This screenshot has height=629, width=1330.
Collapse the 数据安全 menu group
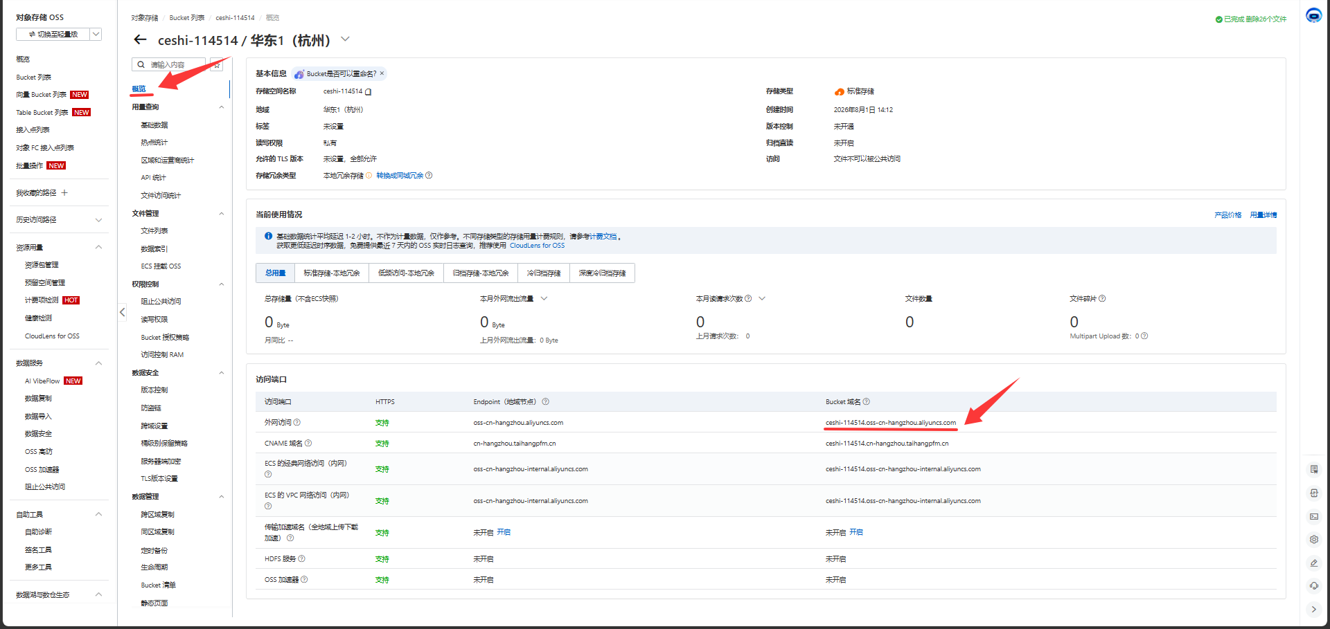pyautogui.click(x=221, y=373)
